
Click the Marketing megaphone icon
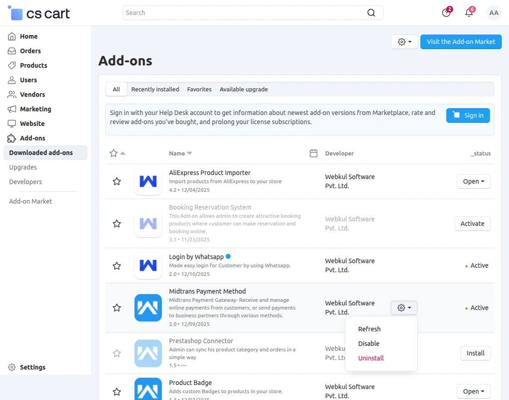tap(12, 109)
